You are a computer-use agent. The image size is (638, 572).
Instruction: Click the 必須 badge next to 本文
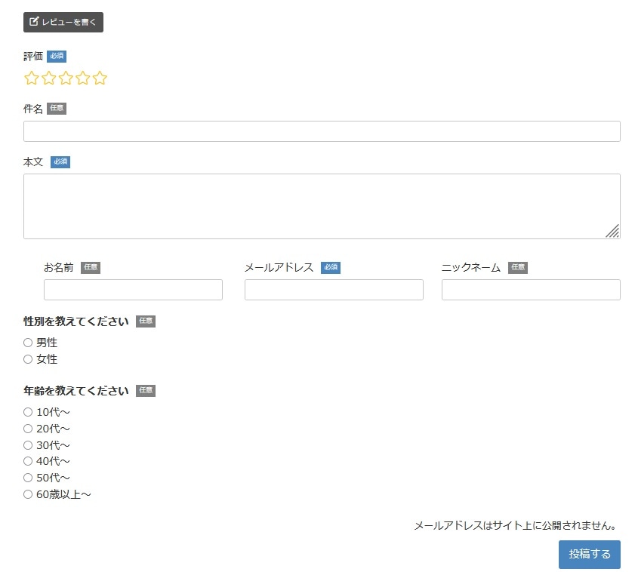(60, 161)
